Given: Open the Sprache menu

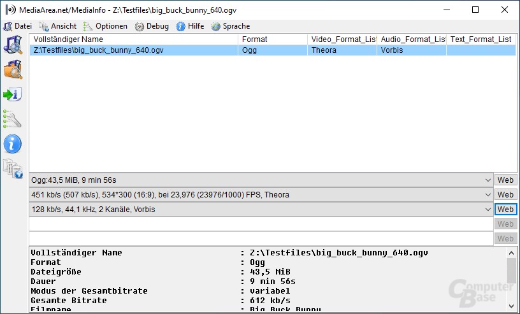Looking at the screenshot, I should tap(231, 26).
